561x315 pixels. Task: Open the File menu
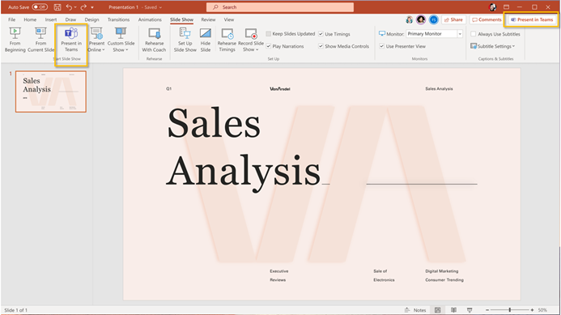click(x=12, y=19)
